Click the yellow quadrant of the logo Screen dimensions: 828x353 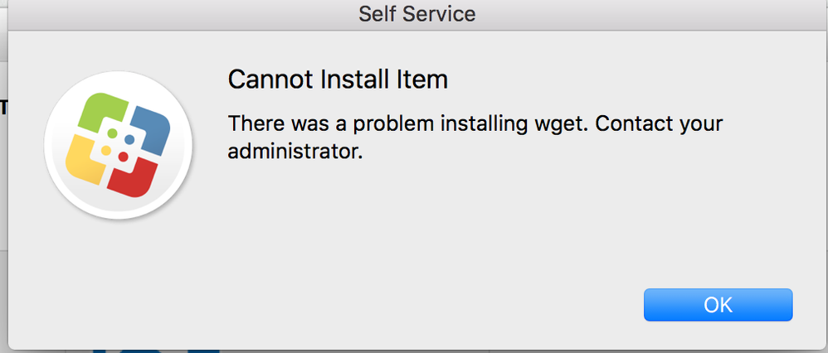[x=85, y=159]
